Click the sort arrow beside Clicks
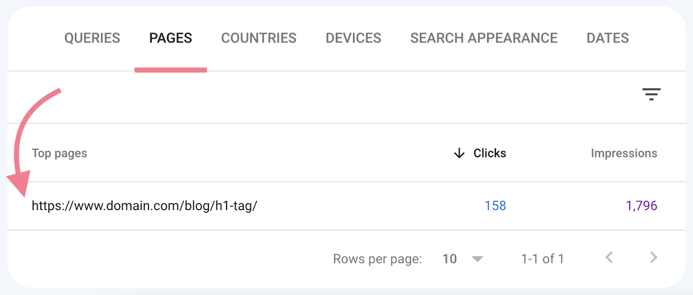Image resolution: width=693 pixels, height=295 pixels. (x=458, y=153)
